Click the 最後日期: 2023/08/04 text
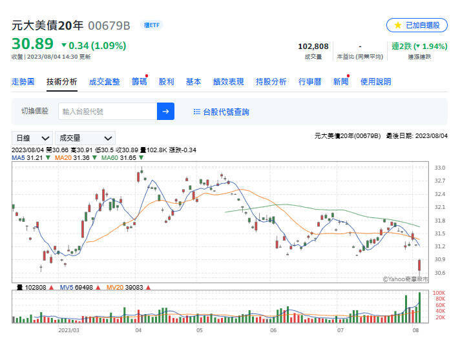This screenshot has width=460, height=347. point(417,136)
